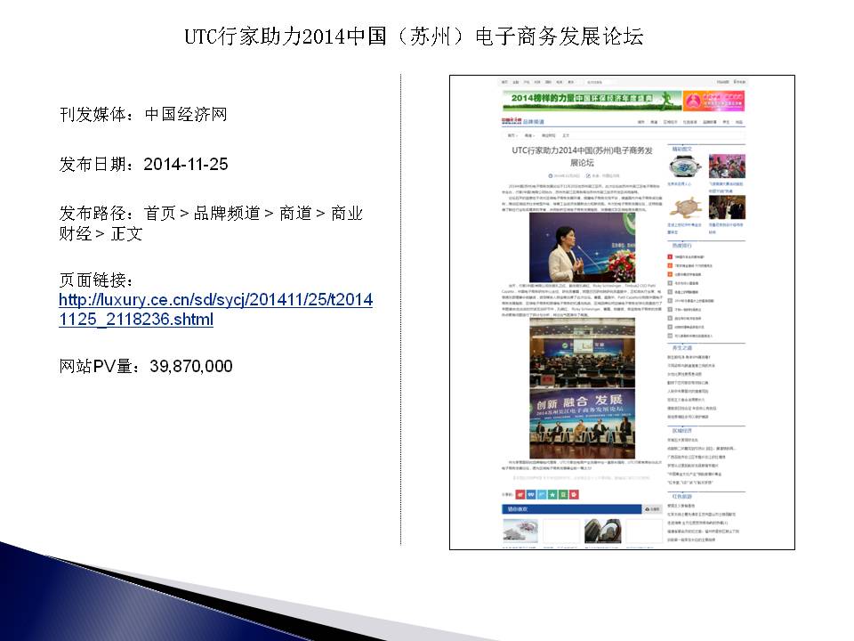Click the blue section header bar below share icons
Image resolution: width=854 pixels, height=641 pixels.
click(x=571, y=509)
